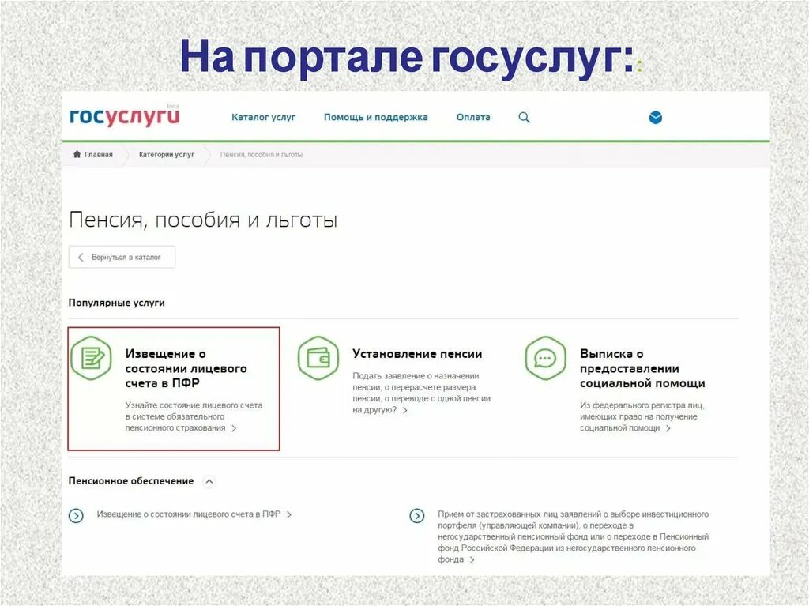
Task: Click Пенсия, пособия и льготы breadcrumb
Action: [x=261, y=154]
